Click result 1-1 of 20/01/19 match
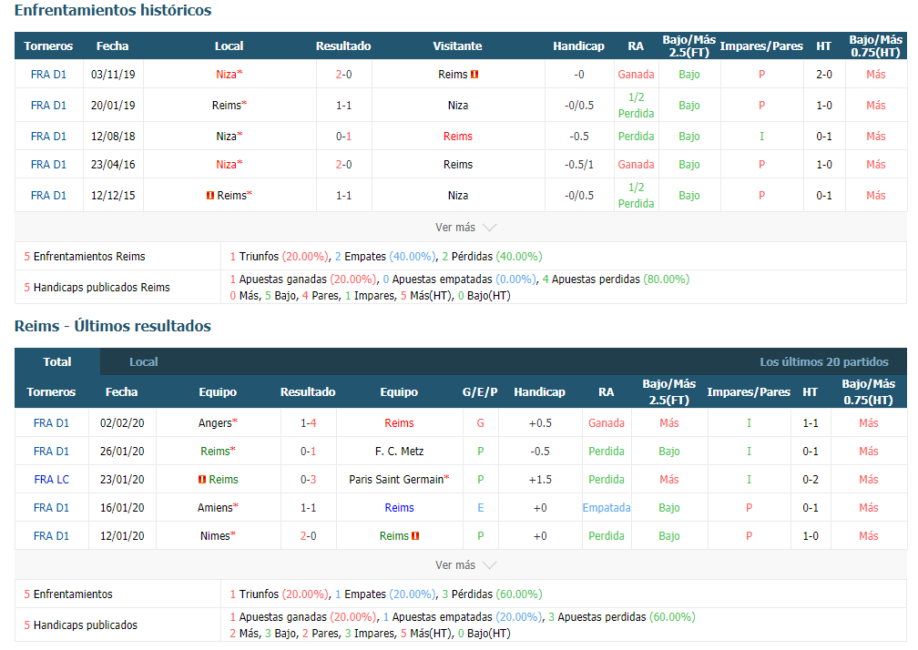This screenshot has width=918, height=650. [x=343, y=106]
